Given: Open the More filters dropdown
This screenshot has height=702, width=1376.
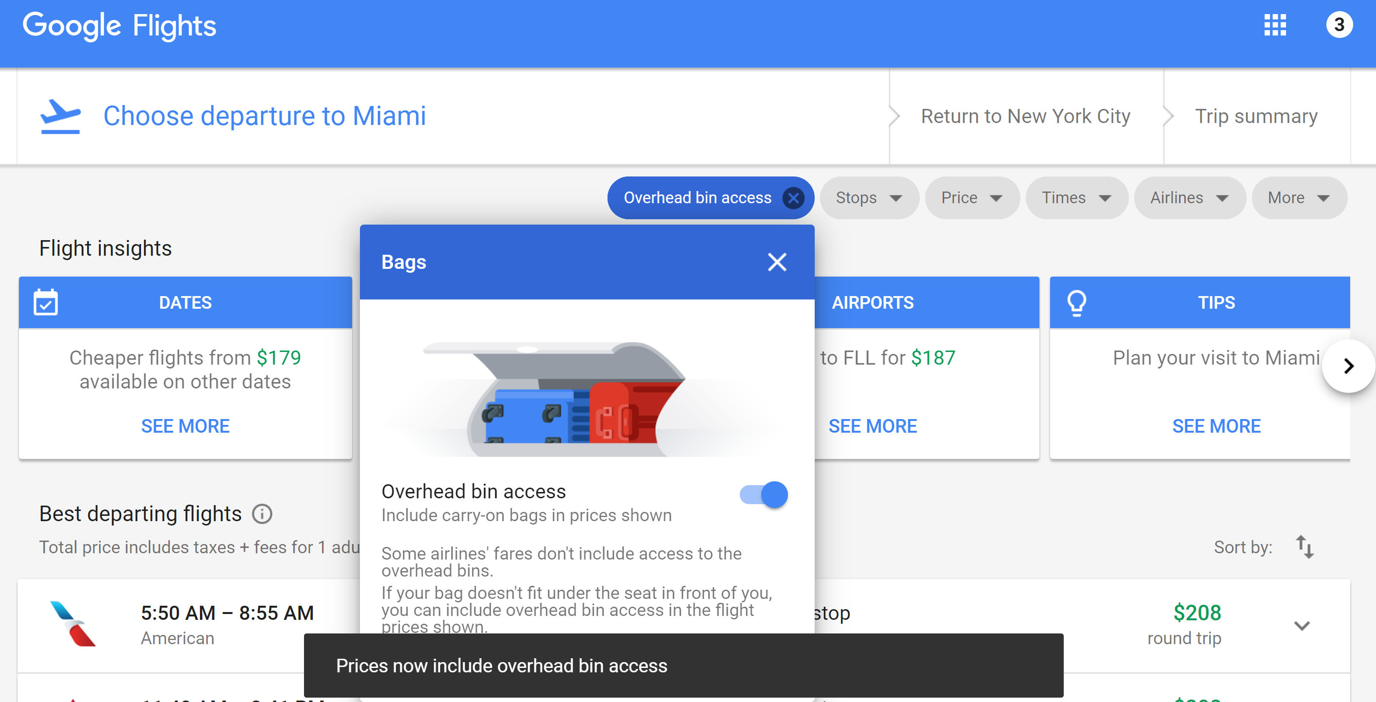Looking at the screenshot, I should point(1298,198).
